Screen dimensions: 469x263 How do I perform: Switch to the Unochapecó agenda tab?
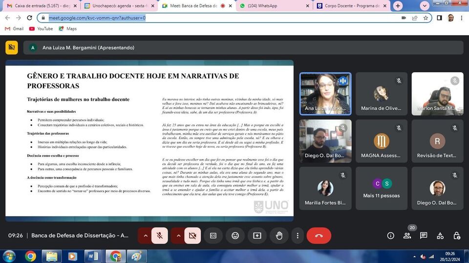coord(116,6)
